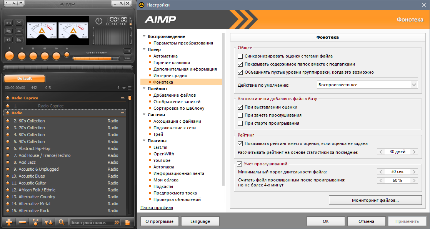430x229 pixels.
Task: Pause playback in AIMP player
Action: click(x=22, y=56)
